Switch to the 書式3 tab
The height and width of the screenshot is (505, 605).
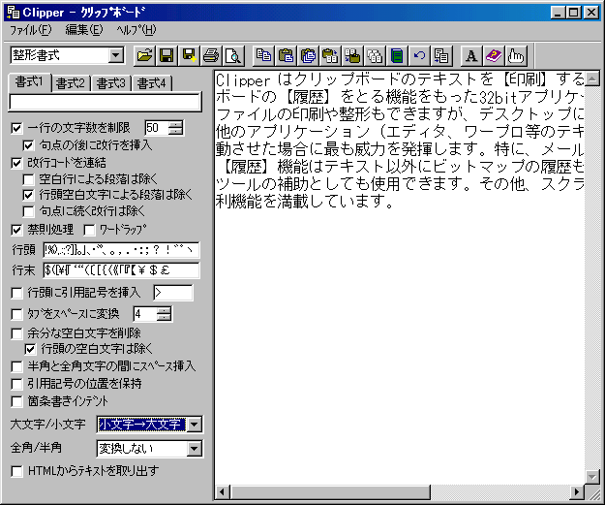pos(111,83)
